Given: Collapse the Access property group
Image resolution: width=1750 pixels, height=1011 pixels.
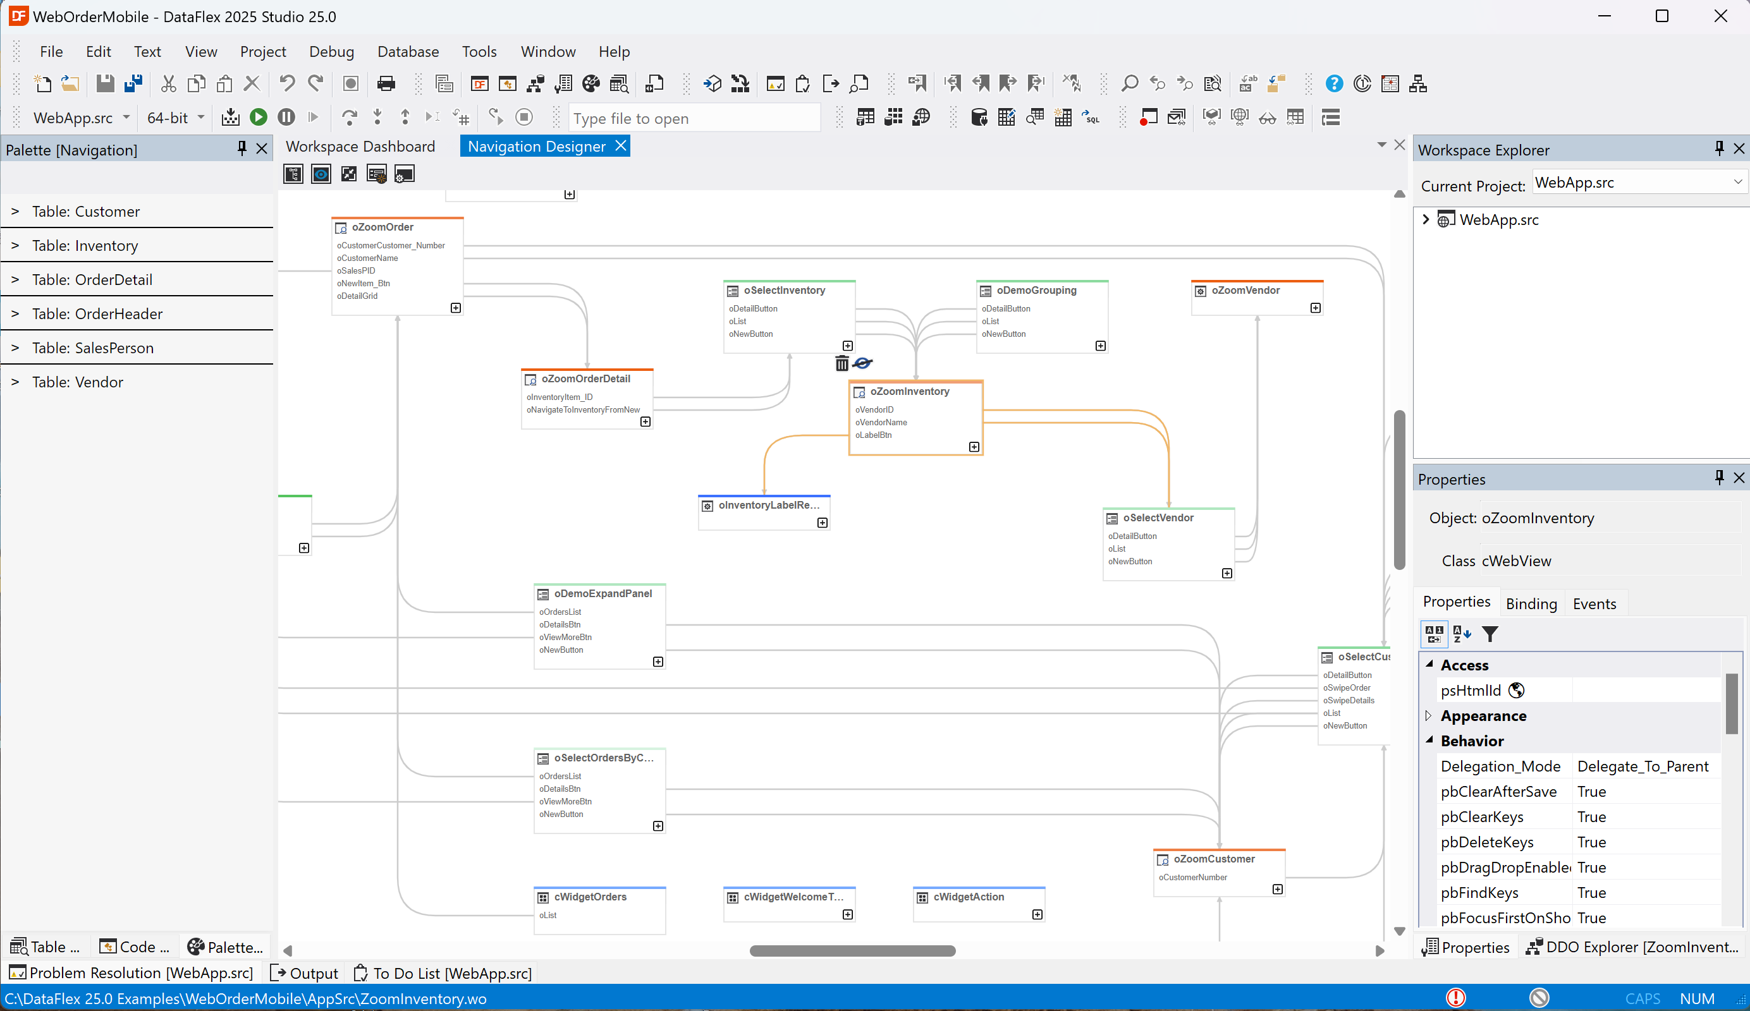Looking at the screenshot, I should (1429, 664).
